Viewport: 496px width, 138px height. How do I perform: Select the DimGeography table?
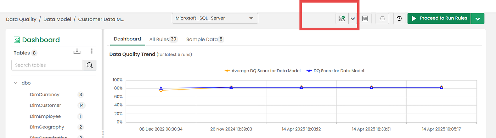[x=47, y=127]
